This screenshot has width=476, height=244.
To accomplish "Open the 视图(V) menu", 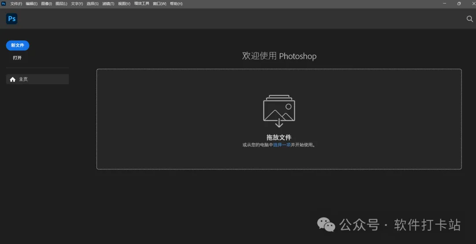I will coord(124,4).
